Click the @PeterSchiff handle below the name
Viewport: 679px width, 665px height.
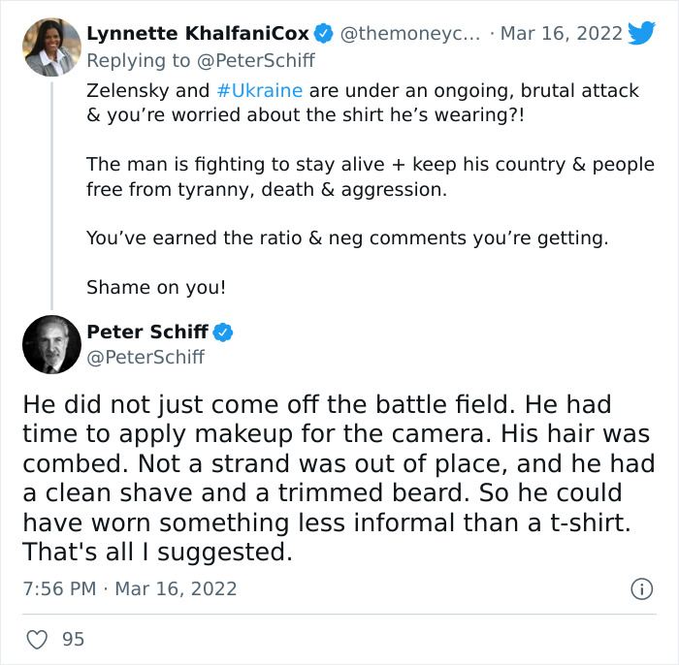coord(145,358)
